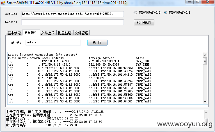This screenshot has width=215, height=132.
Task: Open the 文件上传 tab
Action: tap(48, 33)
